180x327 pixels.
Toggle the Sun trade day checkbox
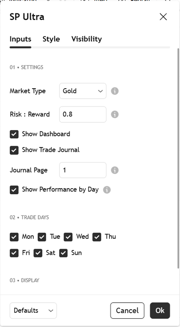coord(64,253)
